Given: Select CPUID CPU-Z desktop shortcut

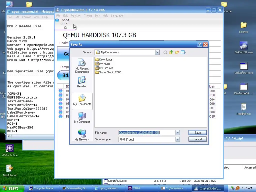Looking at the screenshot, I should click(x=10, y=150).
